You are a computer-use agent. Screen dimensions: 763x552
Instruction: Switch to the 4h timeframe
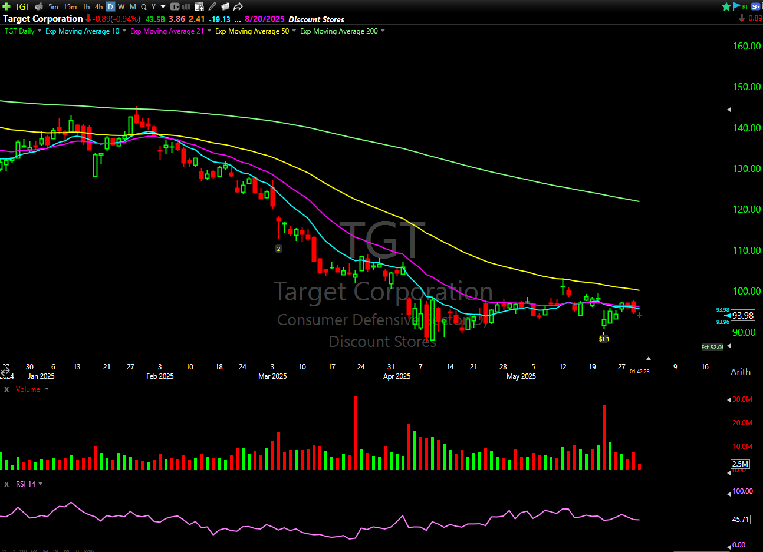(98, 7)
